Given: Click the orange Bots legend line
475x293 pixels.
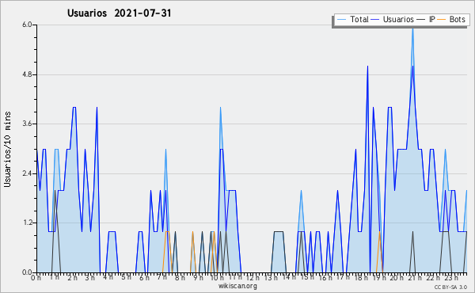Looking at the screenshot, I should point(442,20).
